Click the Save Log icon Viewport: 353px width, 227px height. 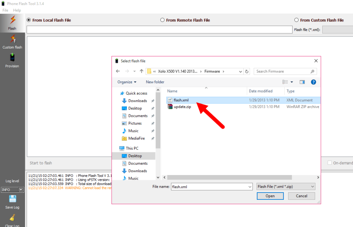[x=12, y=199]
